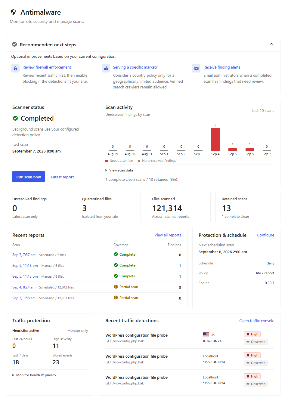
Task: Click the No unresolved findings gray swatch
Action: coord(139,161)
